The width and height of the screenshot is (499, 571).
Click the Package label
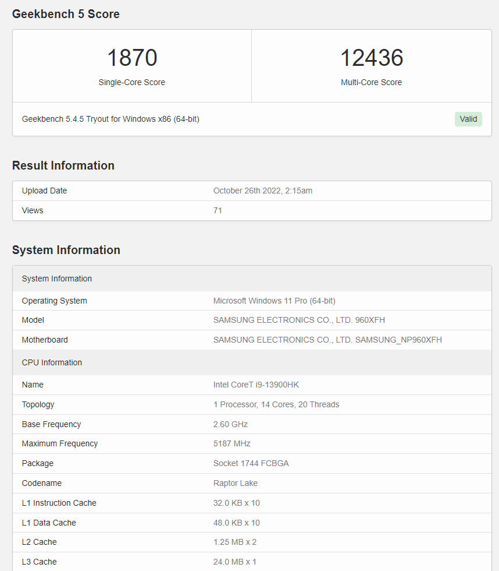(x=37, y=463)
